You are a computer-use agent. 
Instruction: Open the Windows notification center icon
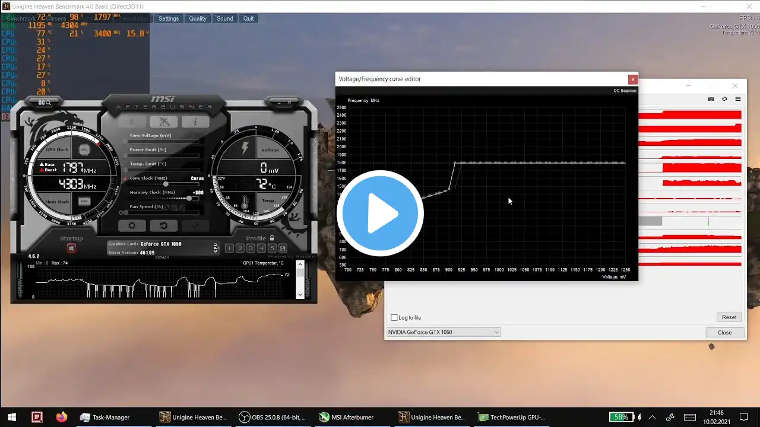(744, 417)
